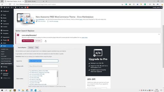164x92 pixels.
Task: Dismiss the Love using Elementor notice
Action: point(159,34)
